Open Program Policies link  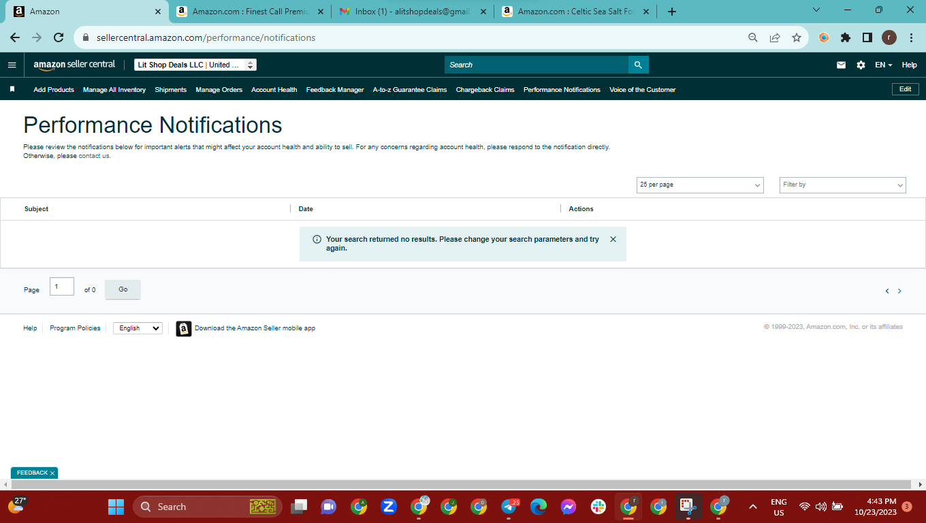coord(75,328)
